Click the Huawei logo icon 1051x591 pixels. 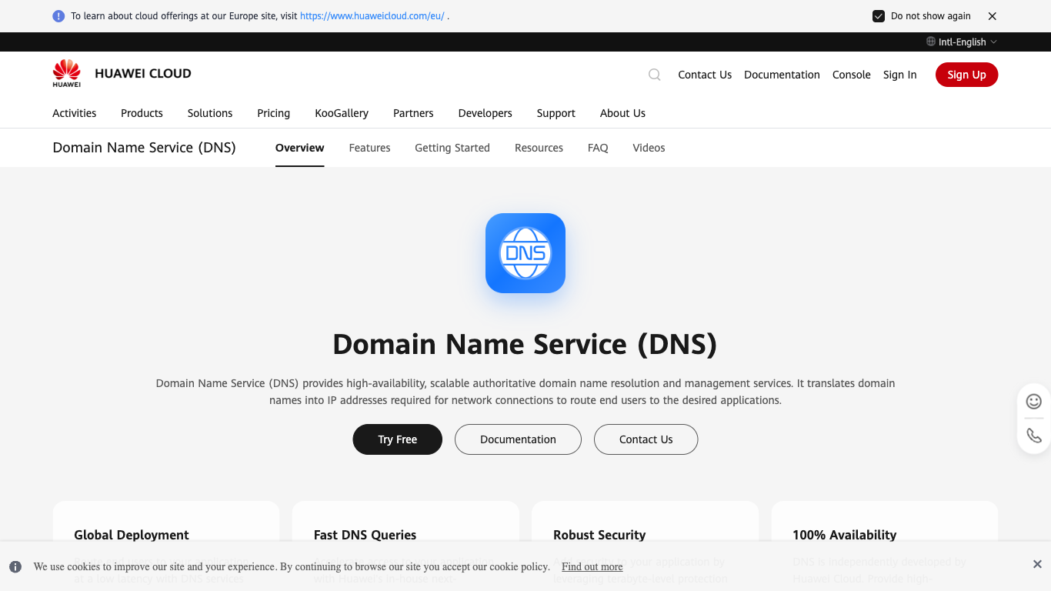pos(67,73)
